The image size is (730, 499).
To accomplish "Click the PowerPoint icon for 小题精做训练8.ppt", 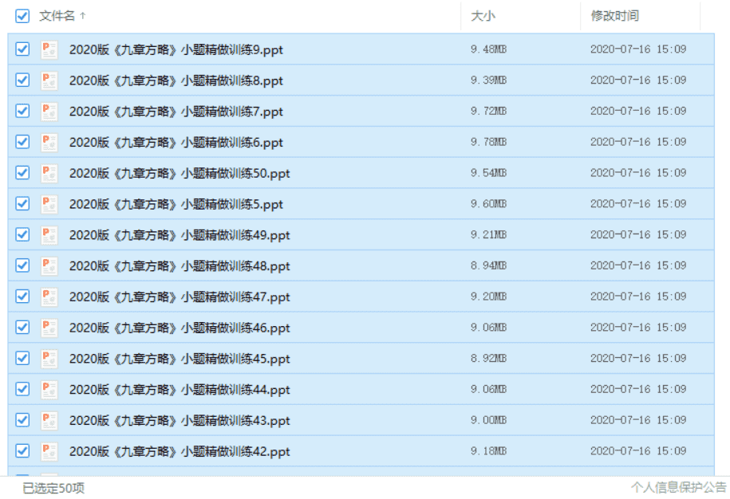I will tap(49, 81).
